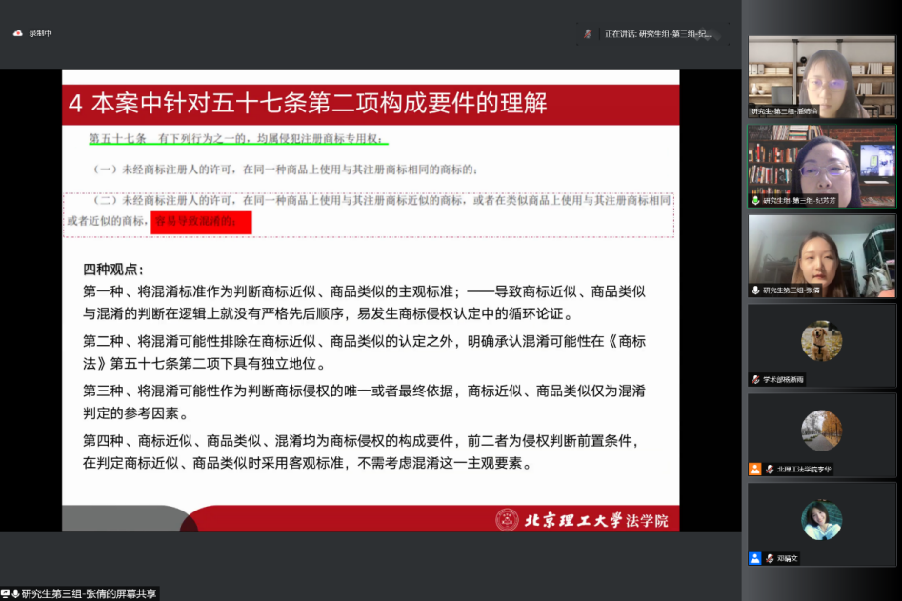Screen dimensions: 902x601
Task: Click the speaker avatar beside 正在讲话
Action: 589,33
